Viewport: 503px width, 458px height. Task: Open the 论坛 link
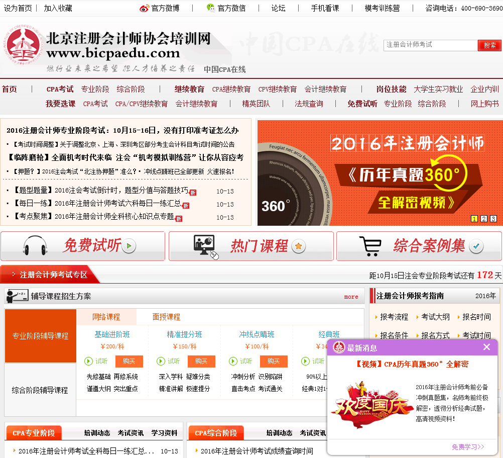[278, 8]
